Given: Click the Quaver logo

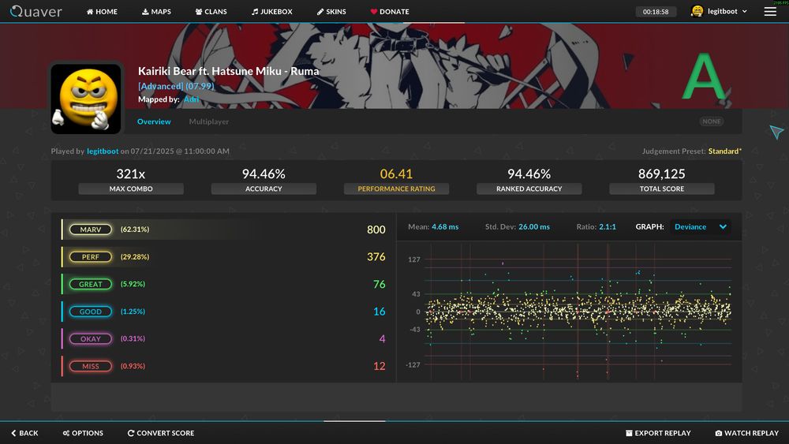Looking at the screenshot, I should pos(36,11).
